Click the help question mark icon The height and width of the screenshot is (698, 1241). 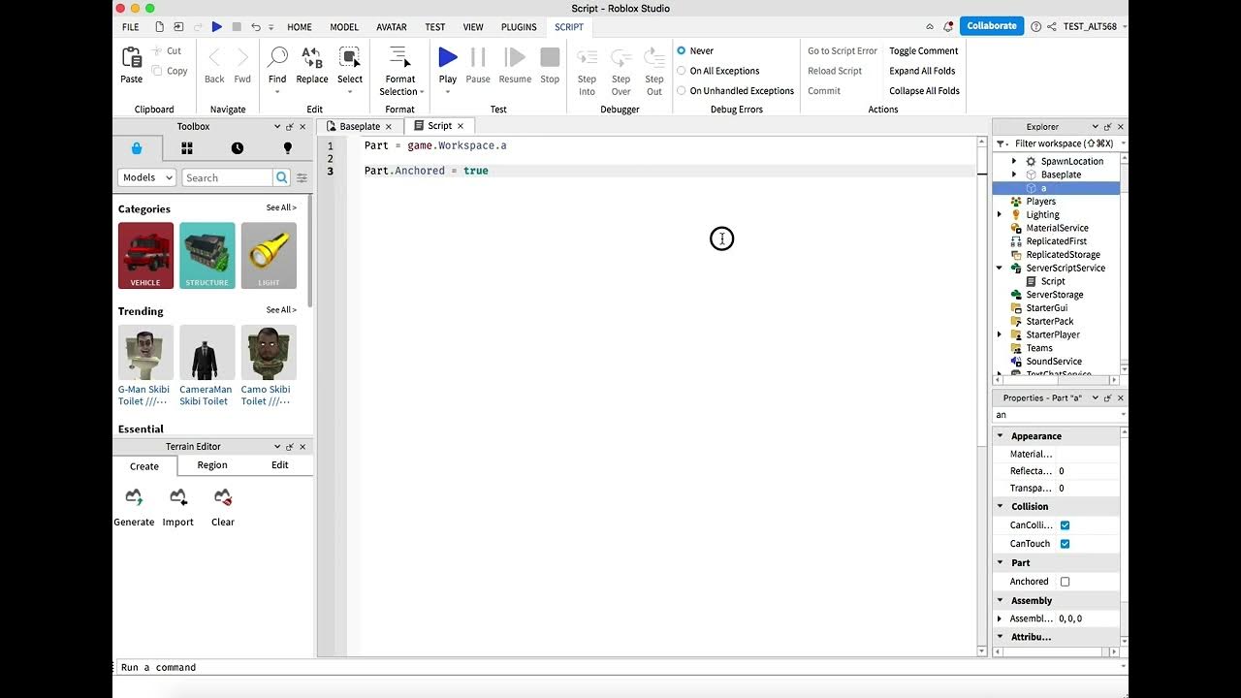point(1035,26)
